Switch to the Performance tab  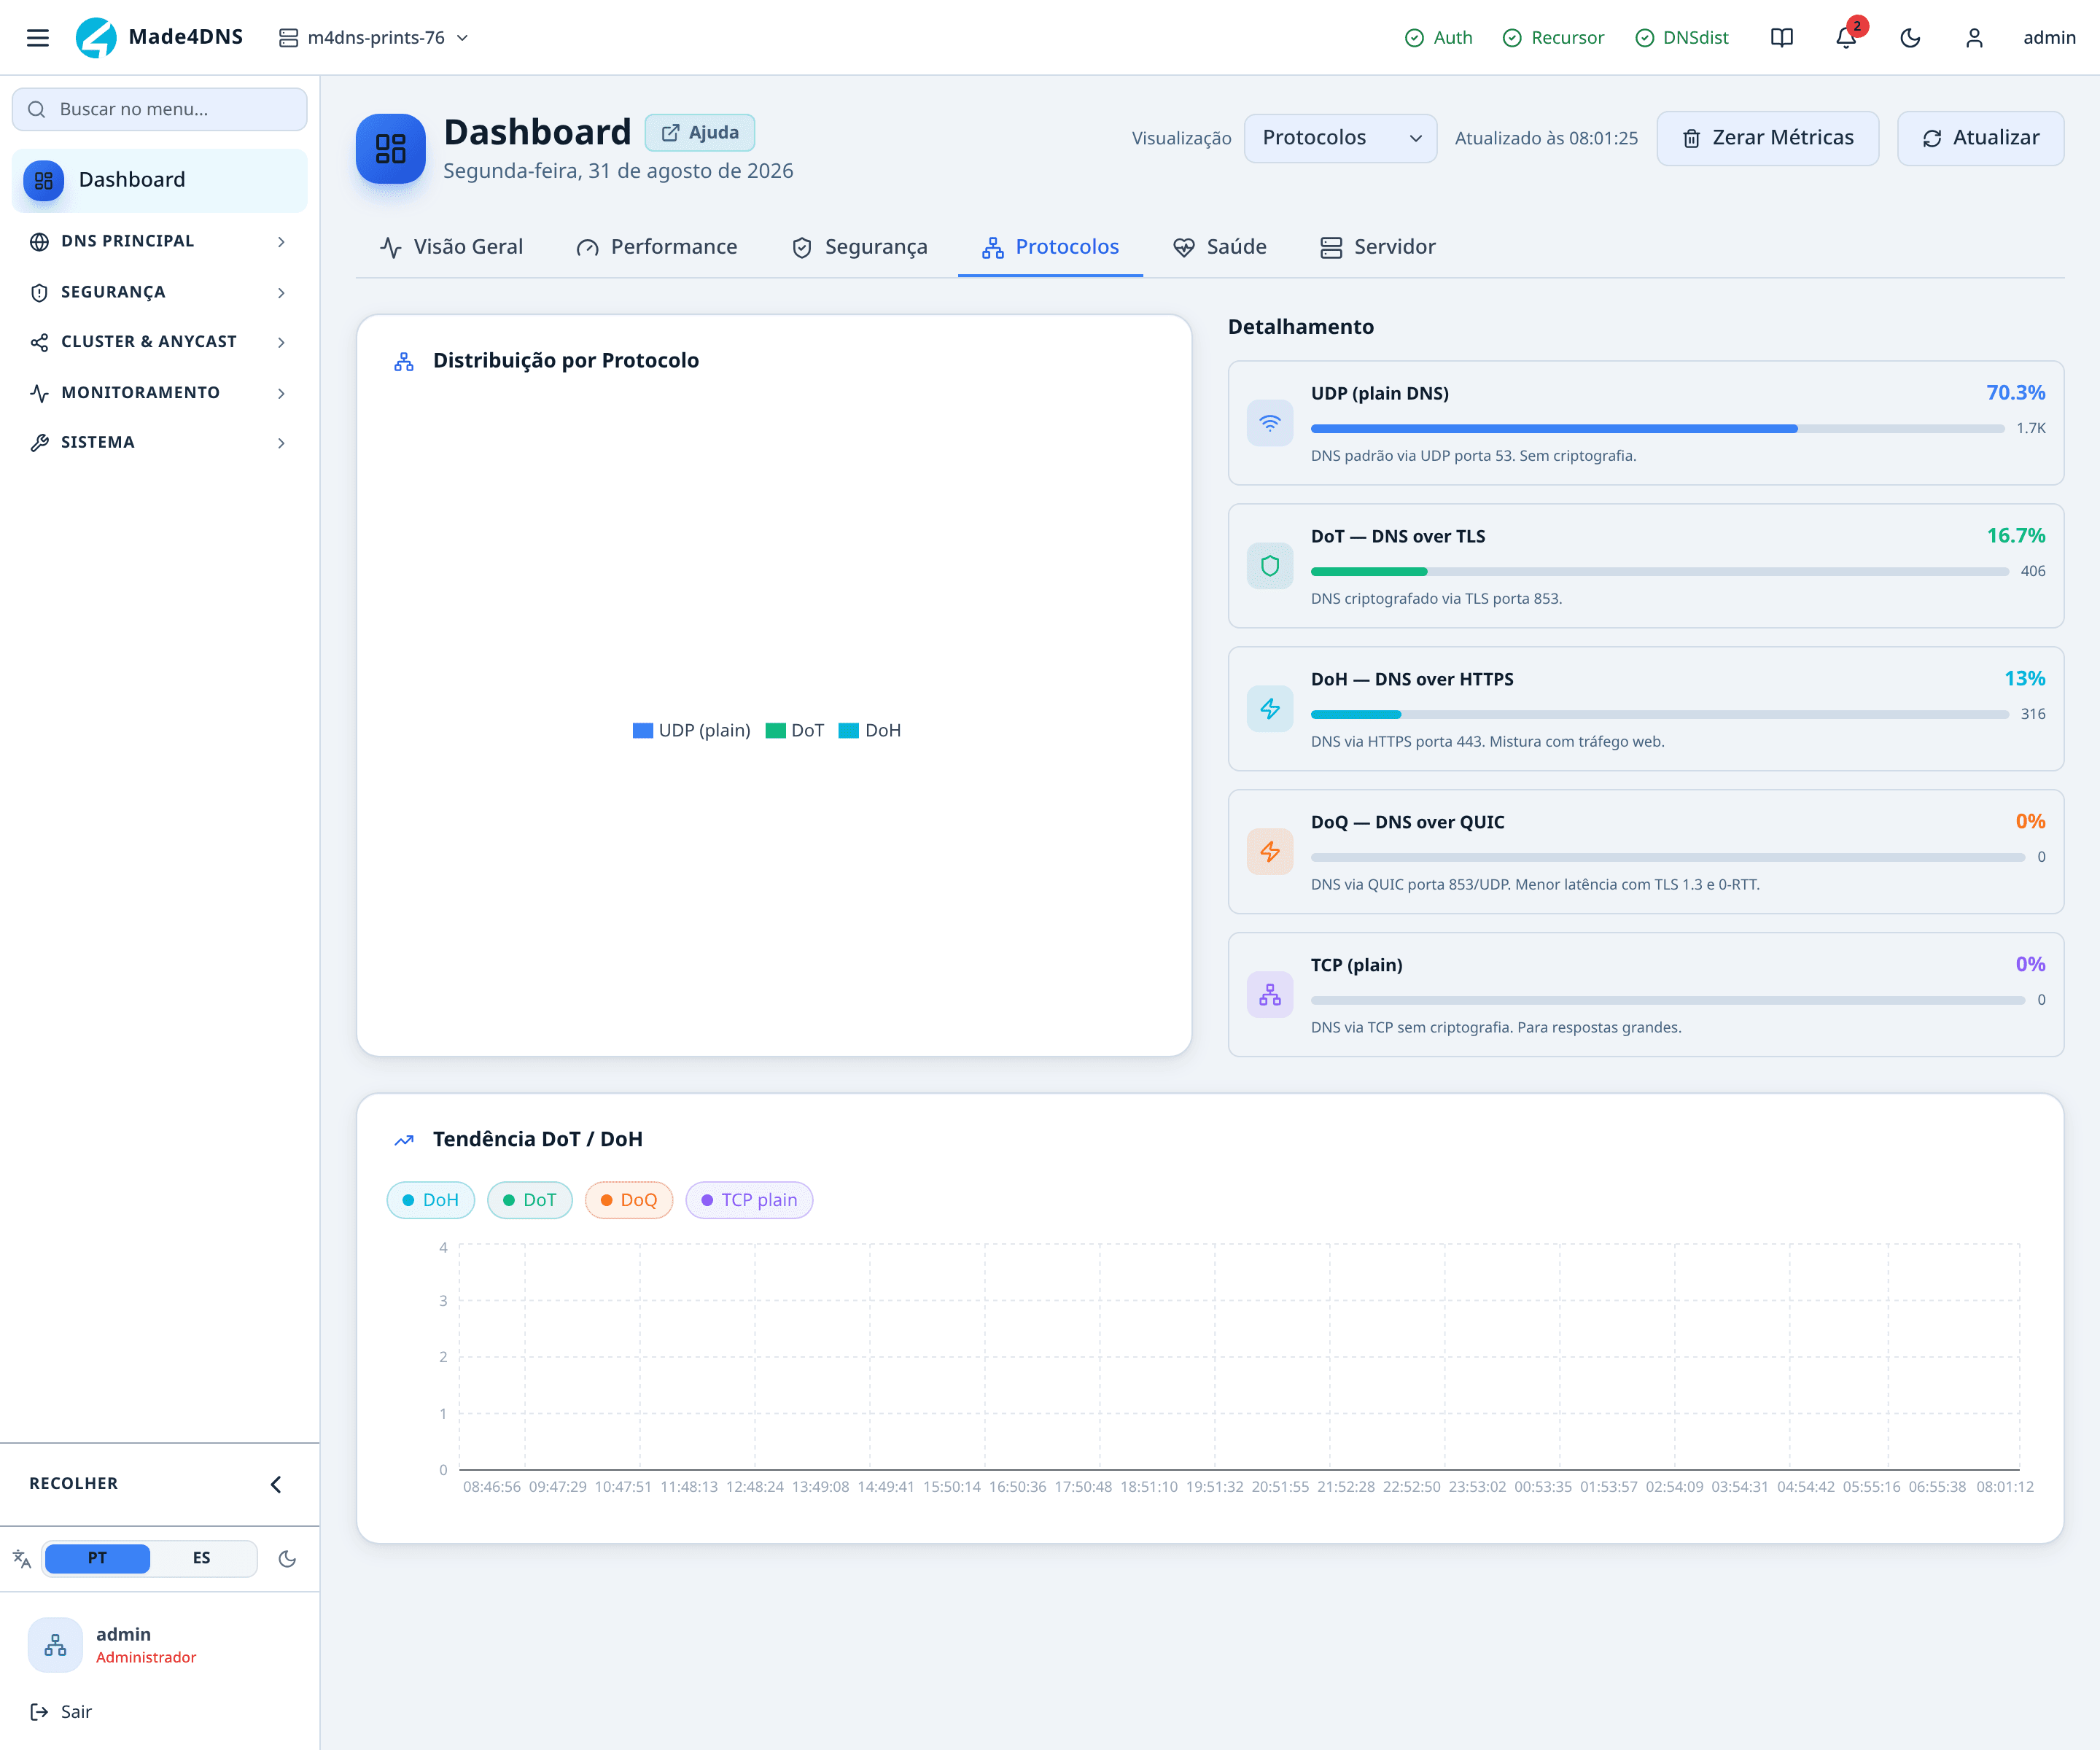[656, 247]
